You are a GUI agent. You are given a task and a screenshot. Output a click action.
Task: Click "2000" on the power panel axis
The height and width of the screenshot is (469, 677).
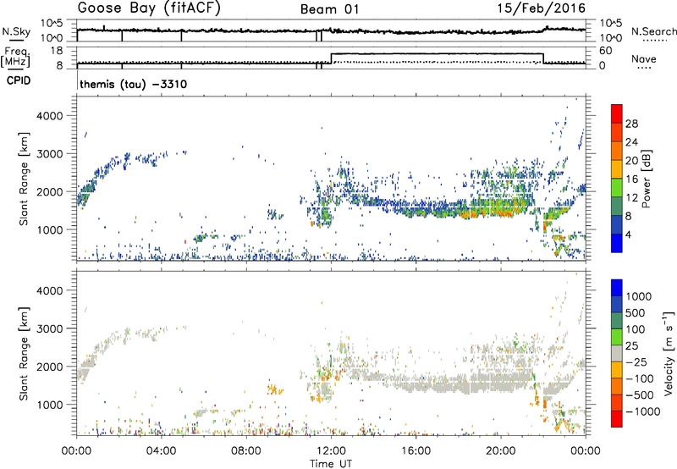50,191
